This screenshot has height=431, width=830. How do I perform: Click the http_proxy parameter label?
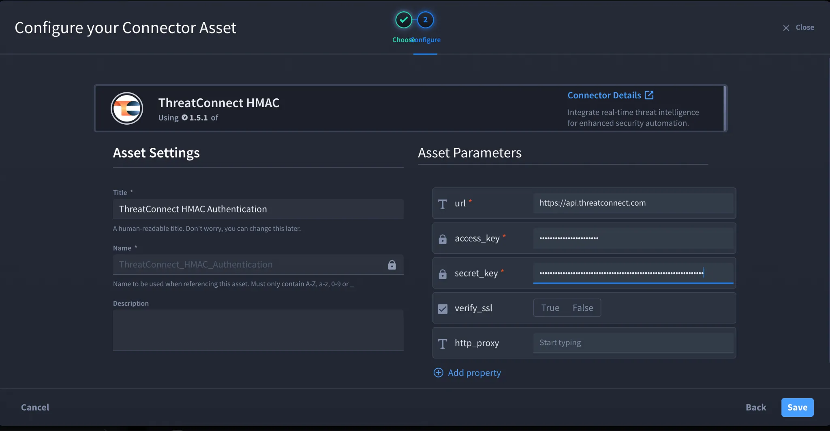tap(477, 343)
